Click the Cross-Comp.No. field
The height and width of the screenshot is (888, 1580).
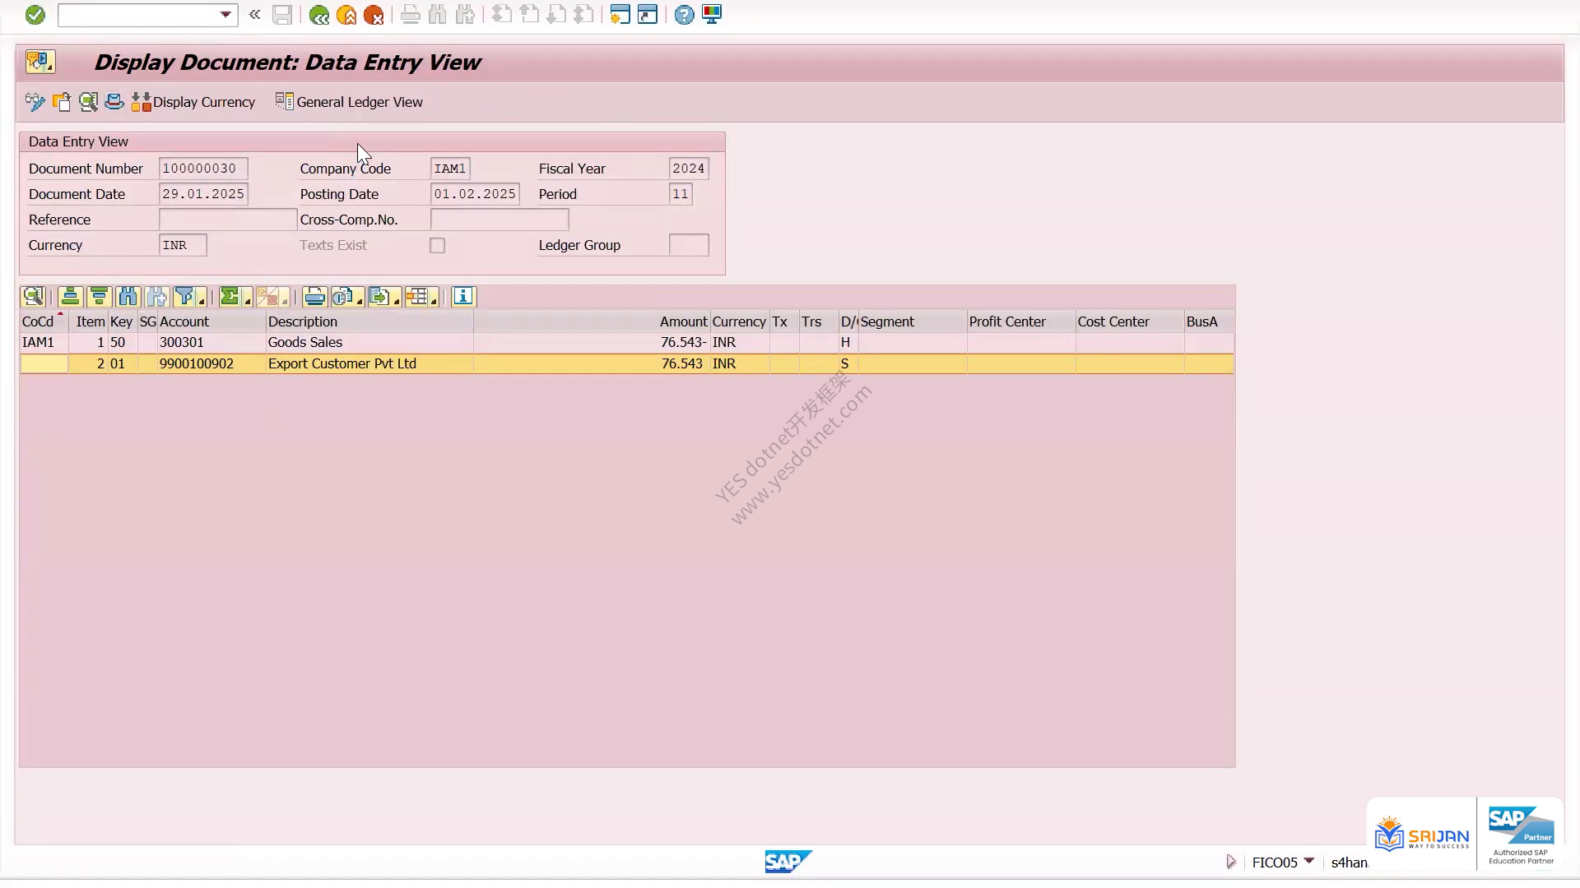(500, 220)
